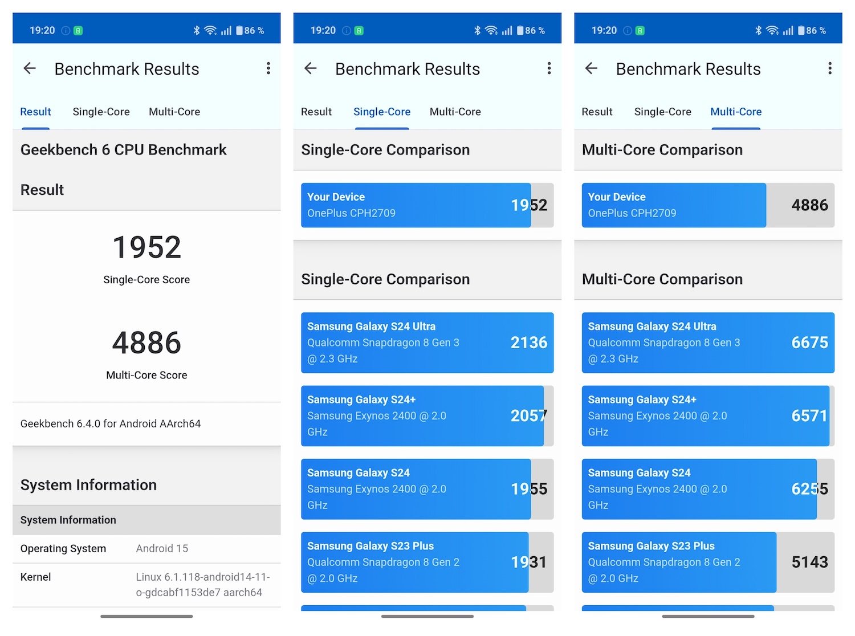Open the three-dot menu in middle screen
The height and width of the screenshot is (636, 855).
(549, 69)
